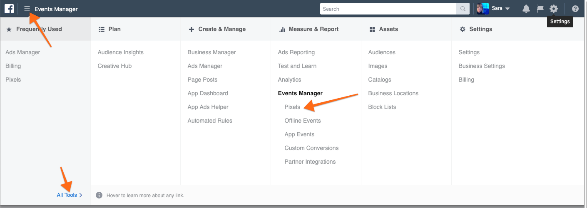Open App Dashboard
The height and width of the screenshot is (208, 587).
pos(208,93)
